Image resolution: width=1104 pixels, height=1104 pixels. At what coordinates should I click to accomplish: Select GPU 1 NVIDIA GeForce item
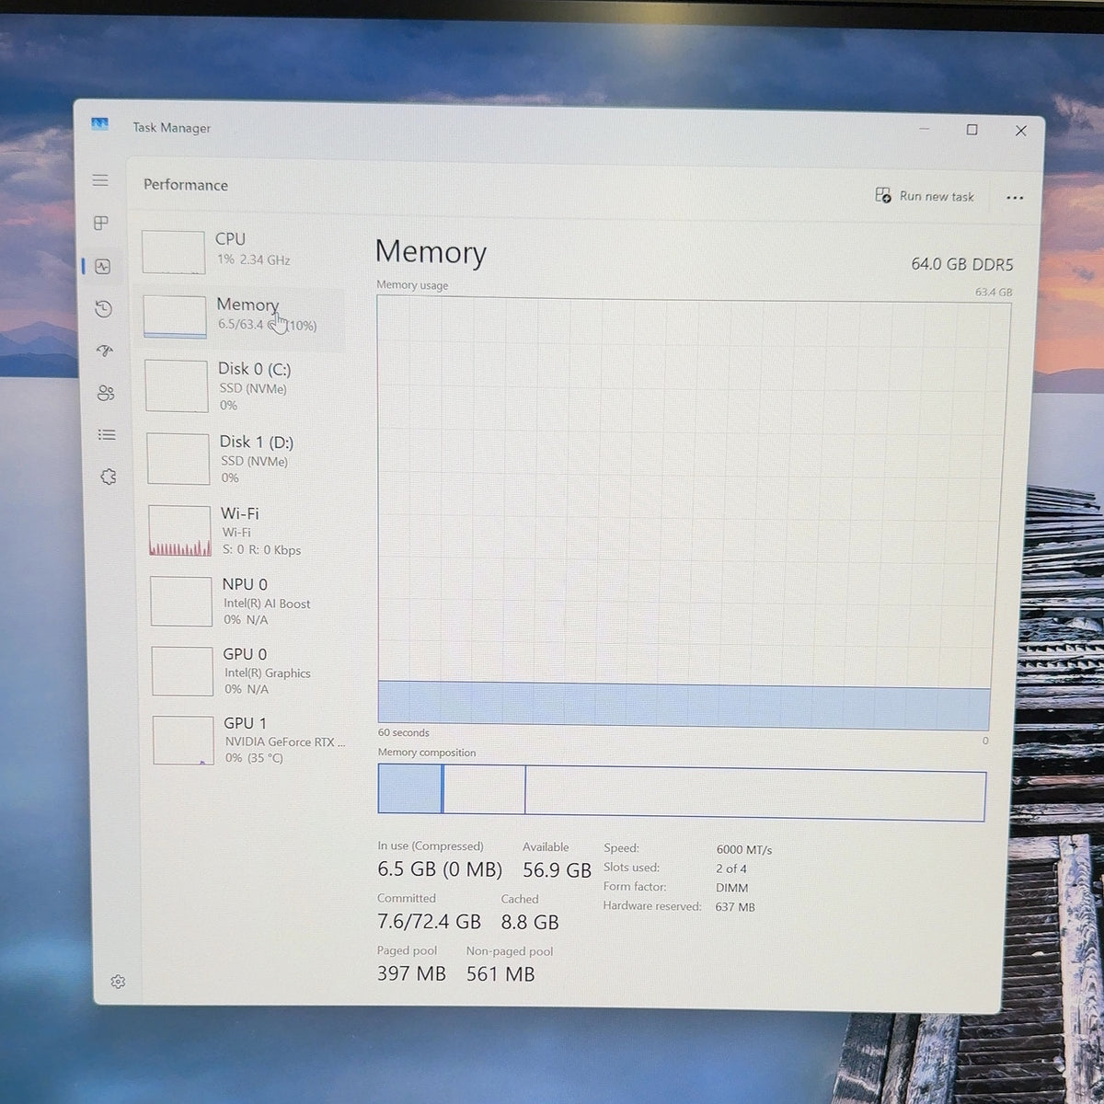point(252,741)
